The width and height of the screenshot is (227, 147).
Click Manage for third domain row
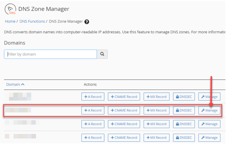click(209, 124)
